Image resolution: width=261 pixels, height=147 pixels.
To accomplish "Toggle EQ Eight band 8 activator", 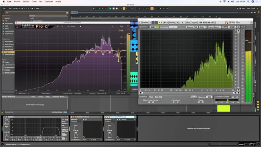I will pyautogui.click(x=58, y=140).
